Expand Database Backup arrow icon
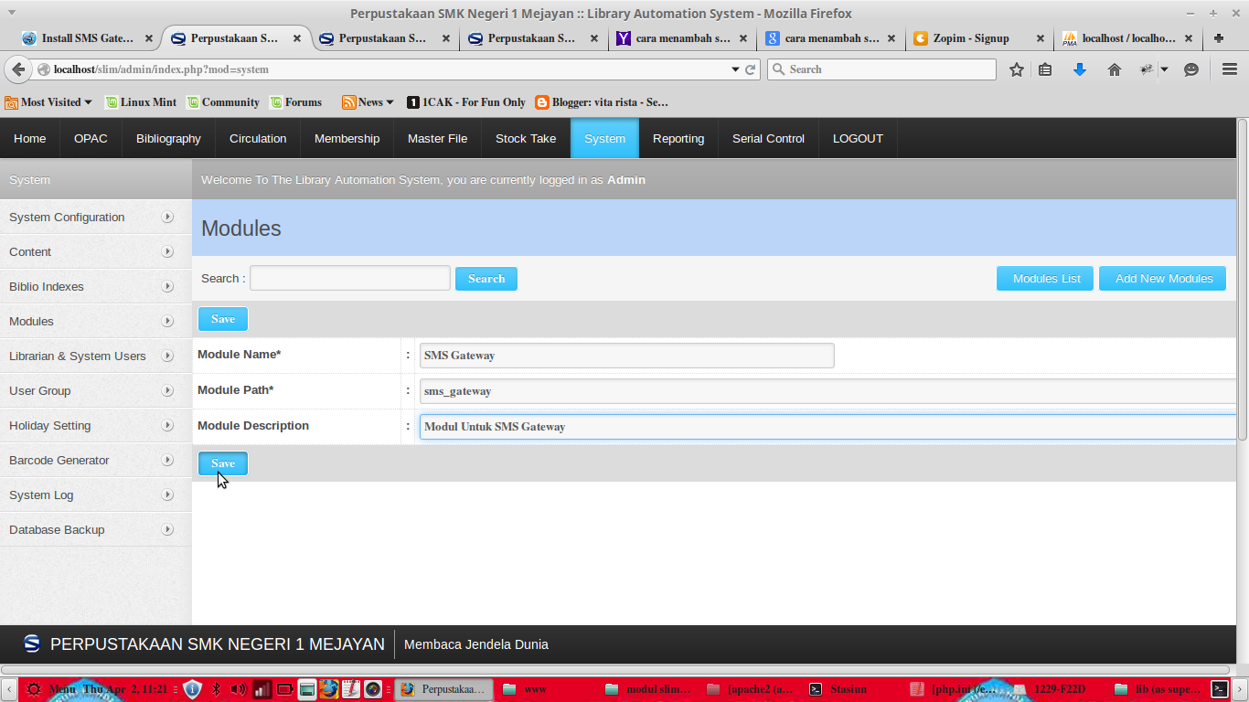Screen dimensions: 1249x702 167,529
